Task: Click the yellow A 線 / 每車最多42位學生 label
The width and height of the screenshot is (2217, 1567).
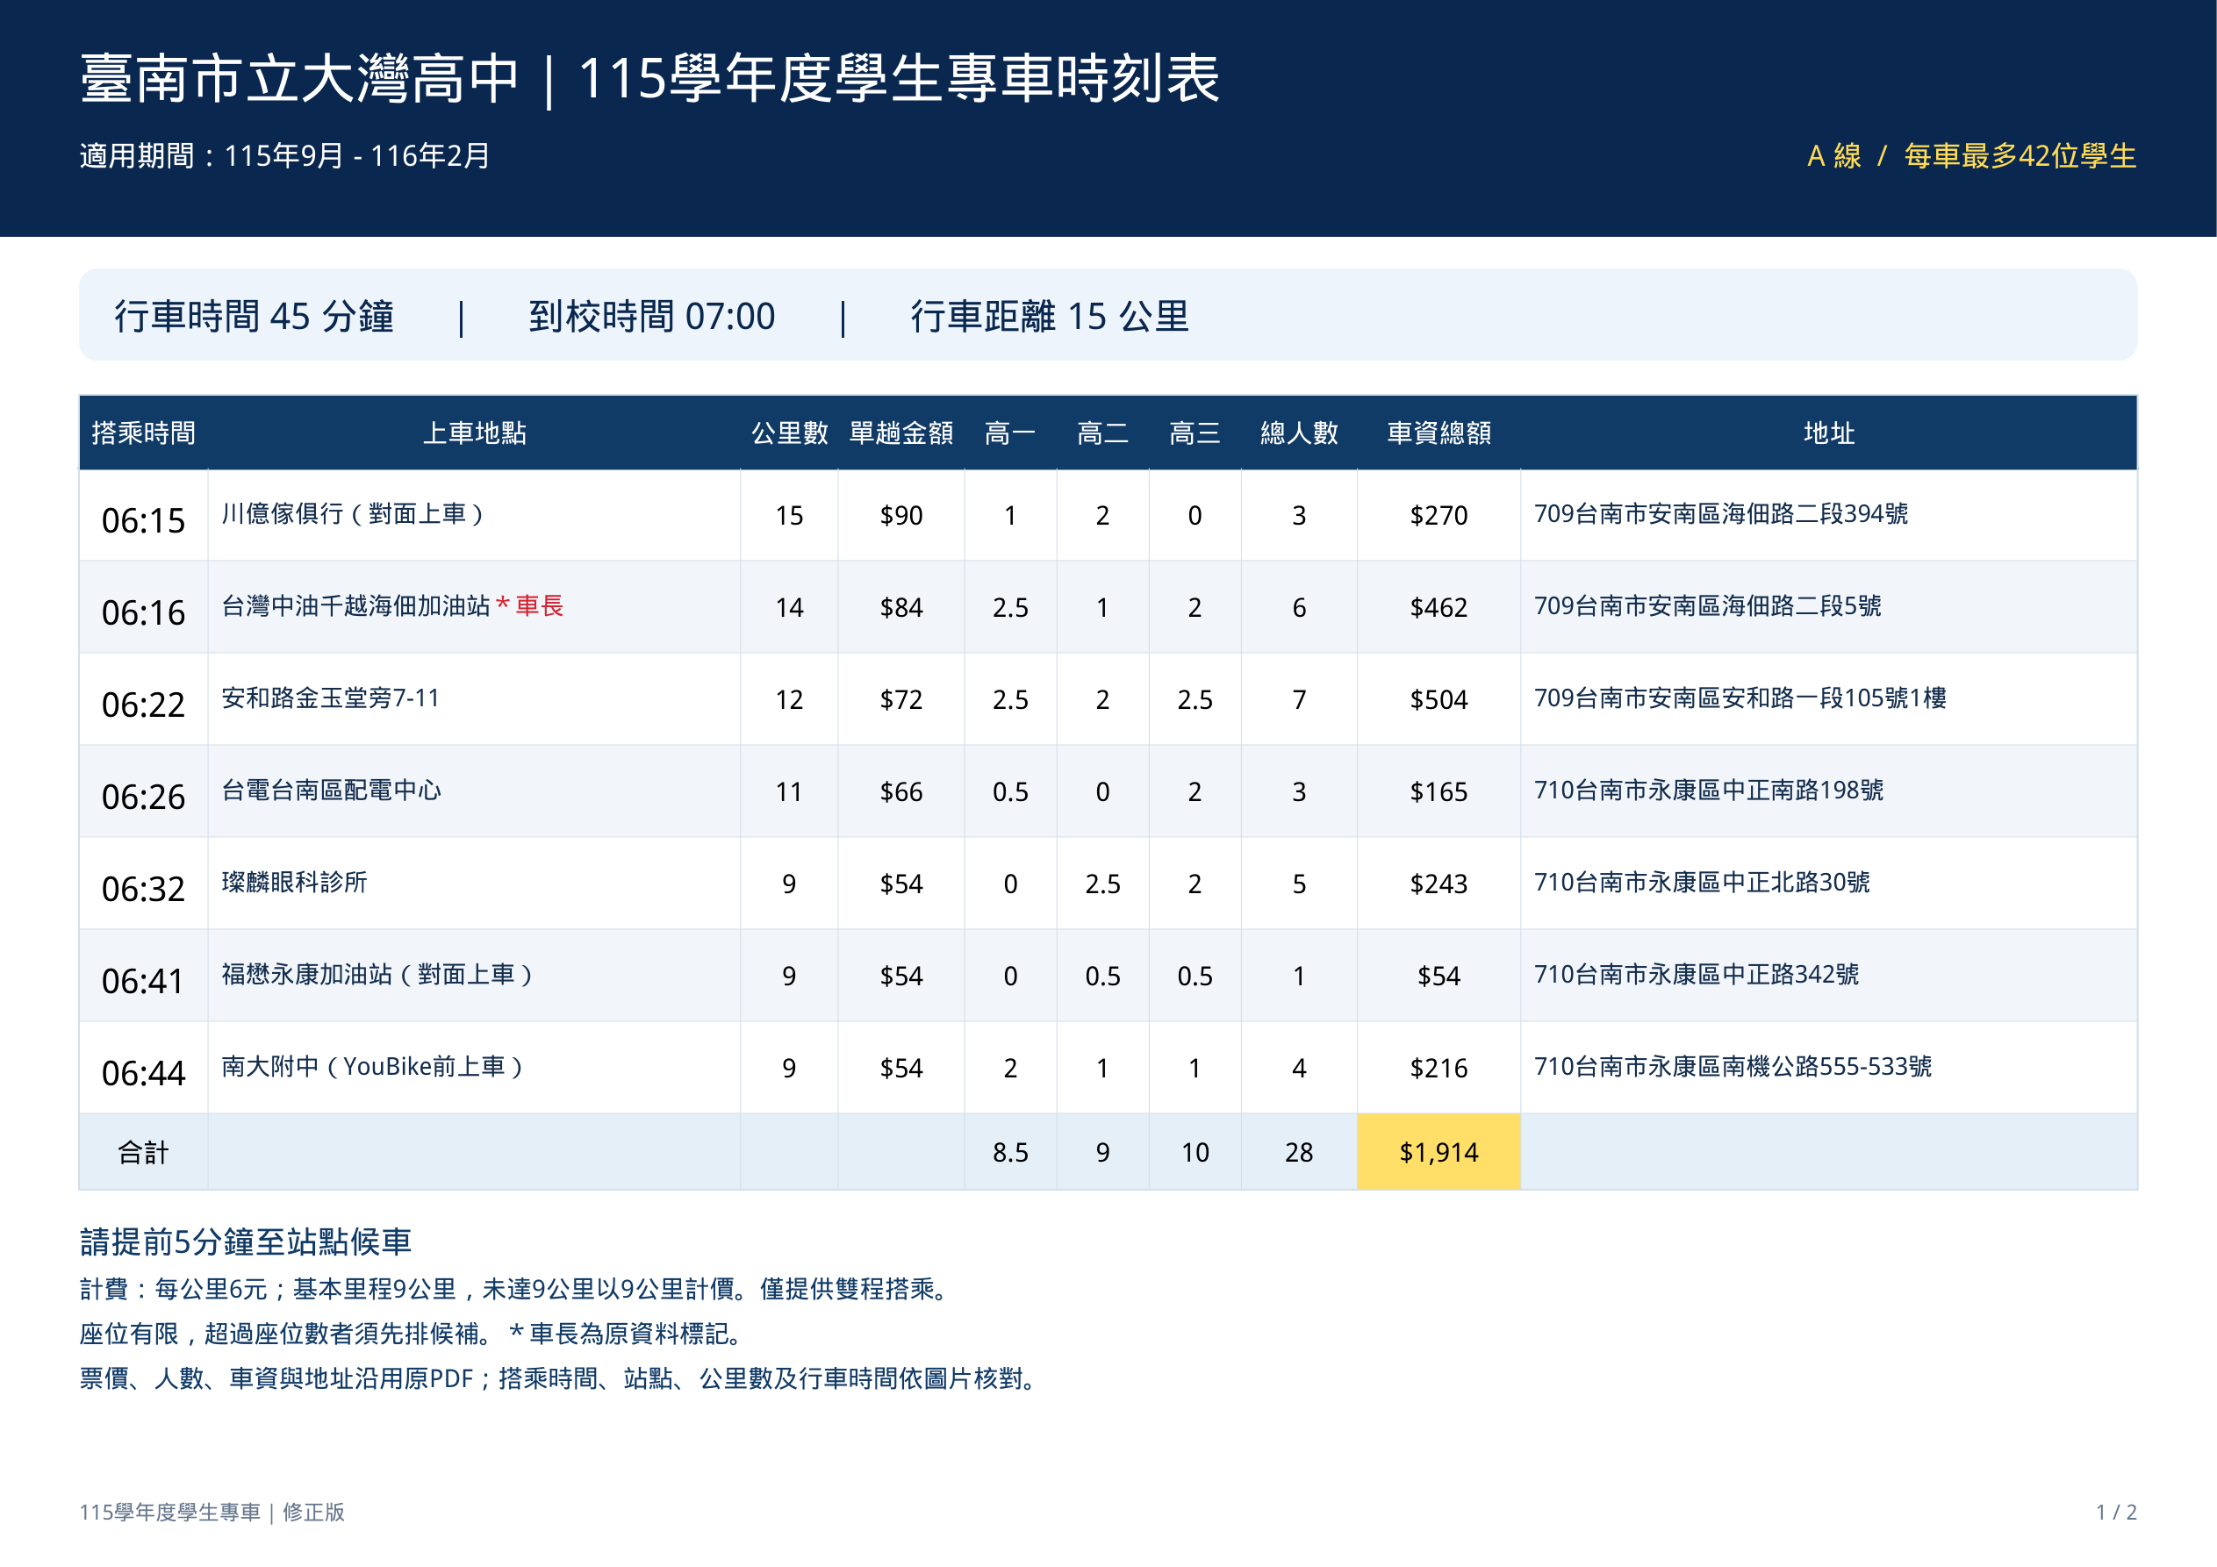Action: (x=1970, y=155)
